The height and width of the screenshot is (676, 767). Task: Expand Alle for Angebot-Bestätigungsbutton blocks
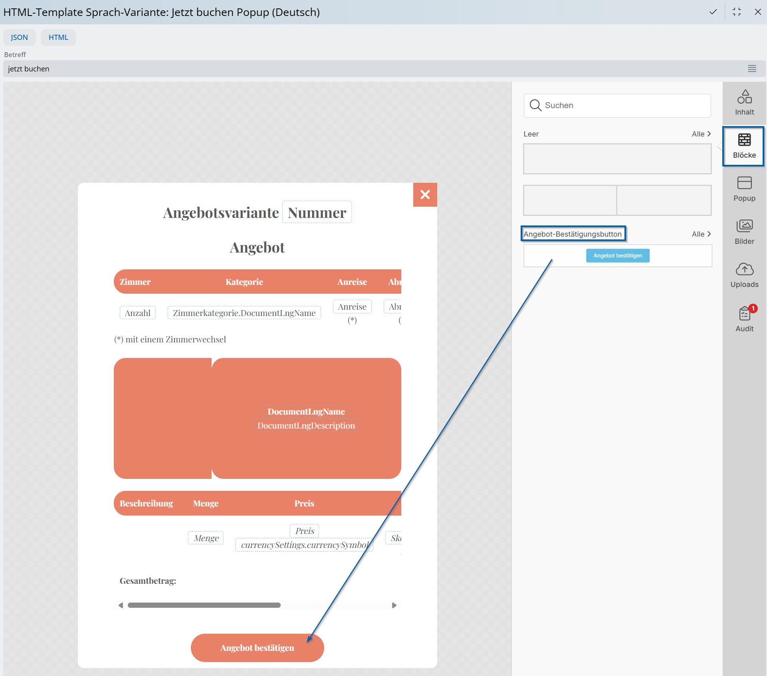[x=701, y=234]
